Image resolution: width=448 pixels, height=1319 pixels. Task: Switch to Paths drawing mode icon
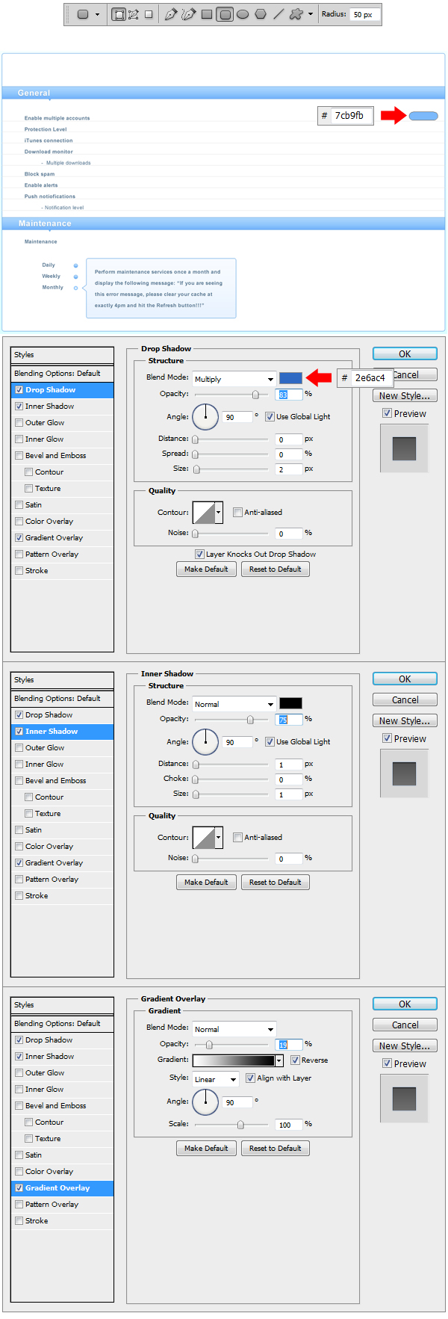[x=134, y=14]
